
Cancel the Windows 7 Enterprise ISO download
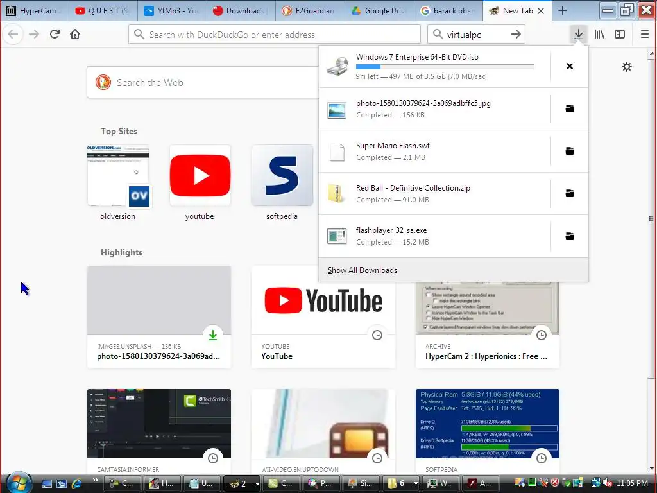point(570,66)
